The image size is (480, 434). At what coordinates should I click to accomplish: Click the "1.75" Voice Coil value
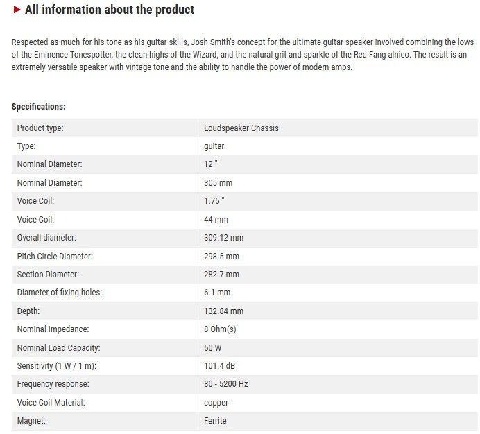tap(214, 201)
